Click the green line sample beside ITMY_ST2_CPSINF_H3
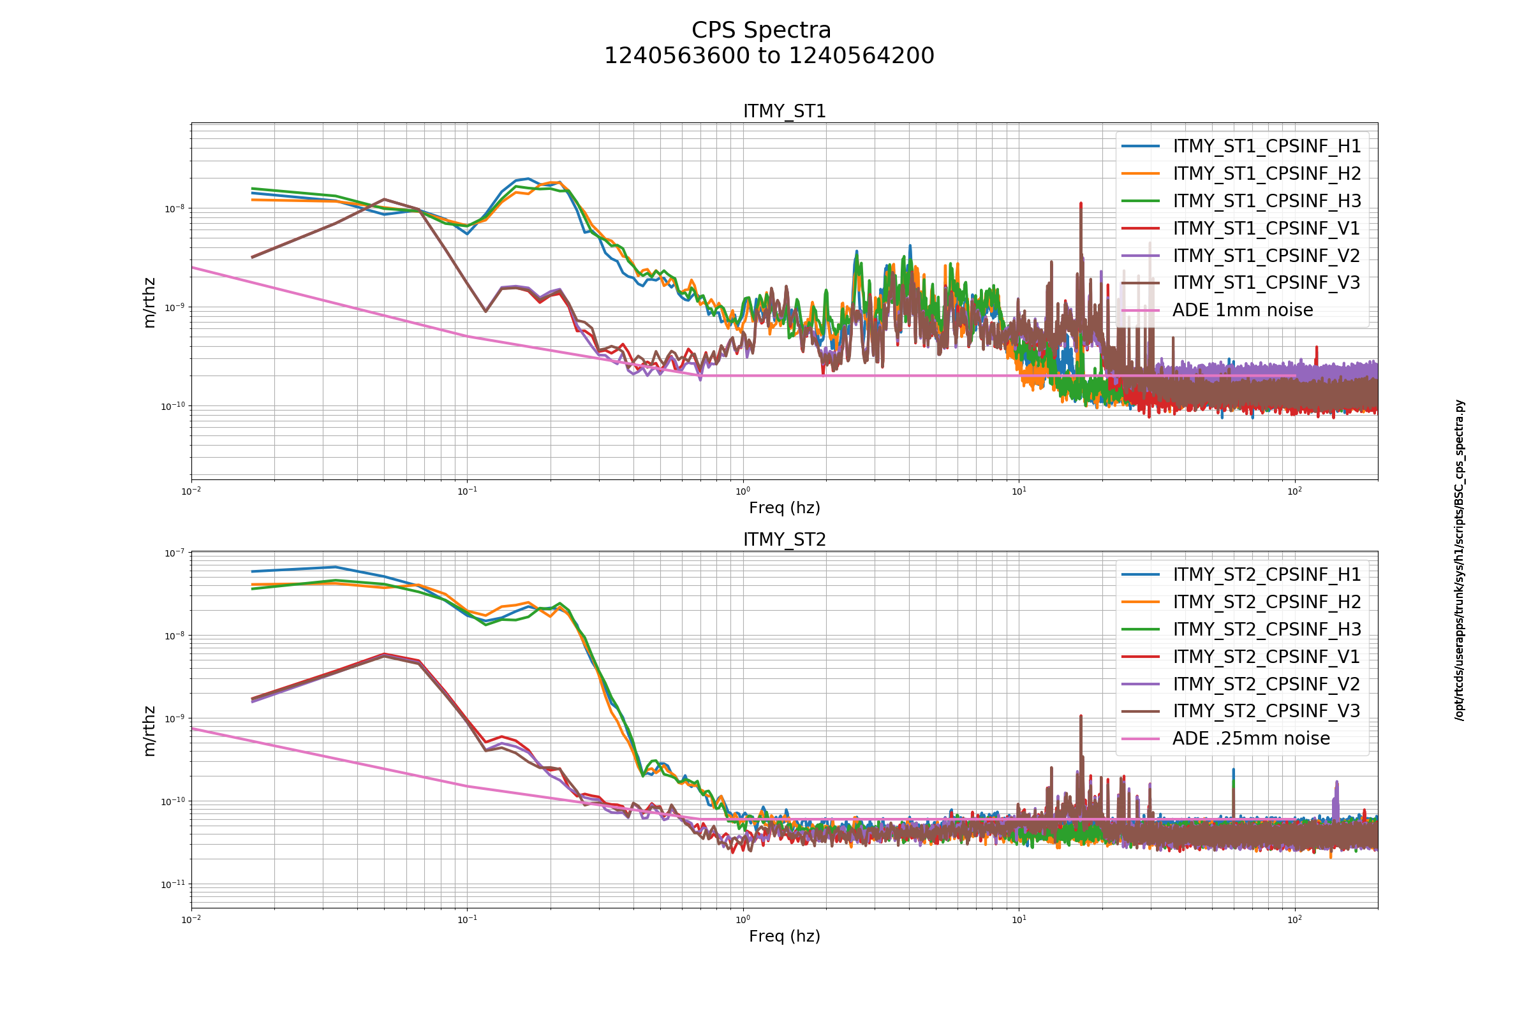The width and height of the screenshot is (1531, 1020). [x=1141, y=629]
